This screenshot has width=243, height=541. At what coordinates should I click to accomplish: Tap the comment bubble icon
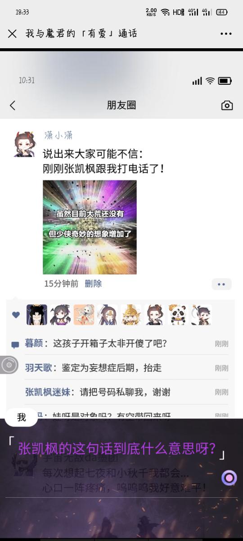click(15, 345)
